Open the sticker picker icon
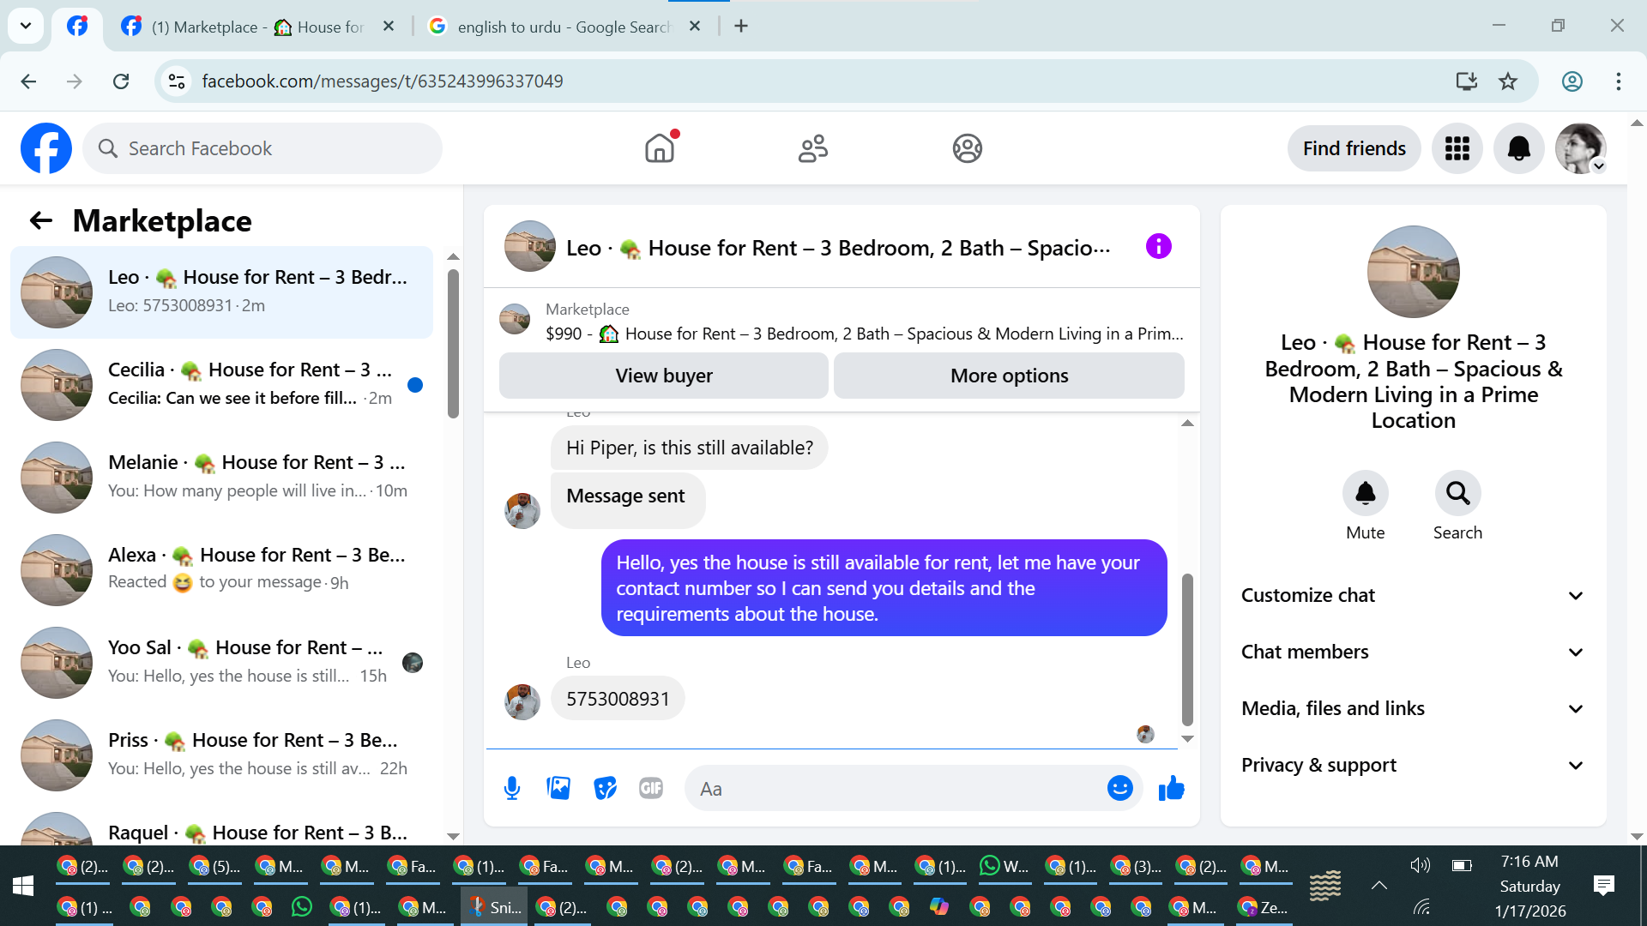The width and height of the screenshot is (1647, 926). (605, 788)
